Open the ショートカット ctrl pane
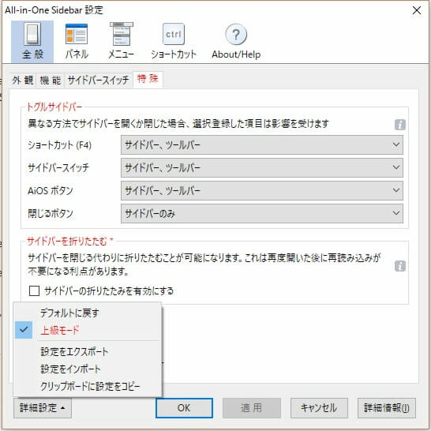 (x=174, y=42)
